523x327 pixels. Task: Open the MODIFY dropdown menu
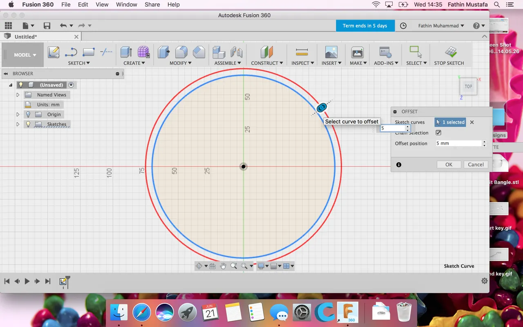tap(181, 63)
